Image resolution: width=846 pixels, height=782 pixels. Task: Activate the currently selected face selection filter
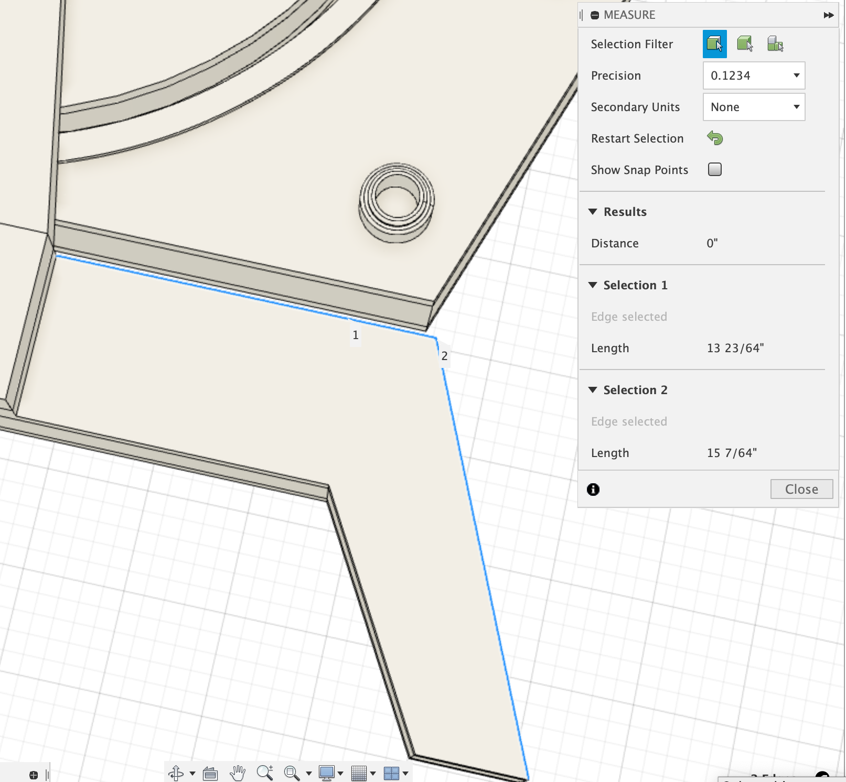pos(714,45)
